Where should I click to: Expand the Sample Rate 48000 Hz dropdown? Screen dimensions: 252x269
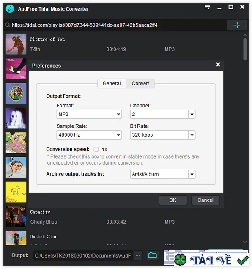[89, 135]
